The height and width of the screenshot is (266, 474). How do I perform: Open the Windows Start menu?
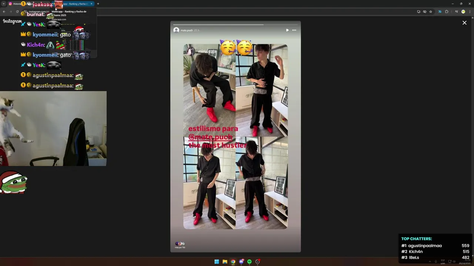pyautogui.click(x=217, y=262)
